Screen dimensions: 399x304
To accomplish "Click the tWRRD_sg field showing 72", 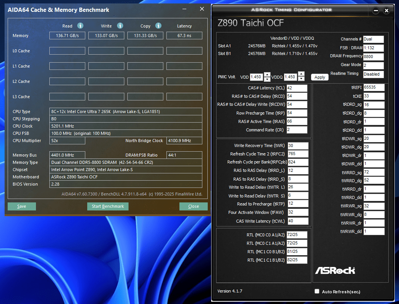I will click(x=374, y=172).
